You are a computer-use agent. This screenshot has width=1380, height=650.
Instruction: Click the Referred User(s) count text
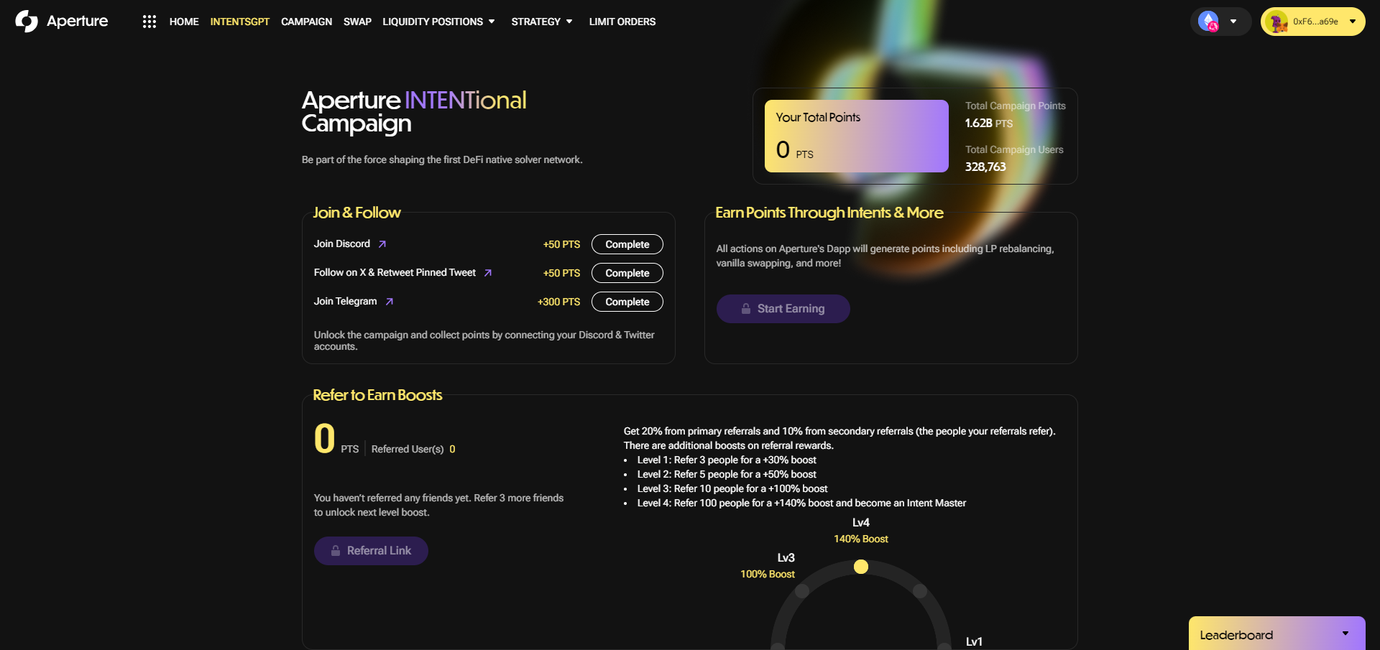pos(413,449)
